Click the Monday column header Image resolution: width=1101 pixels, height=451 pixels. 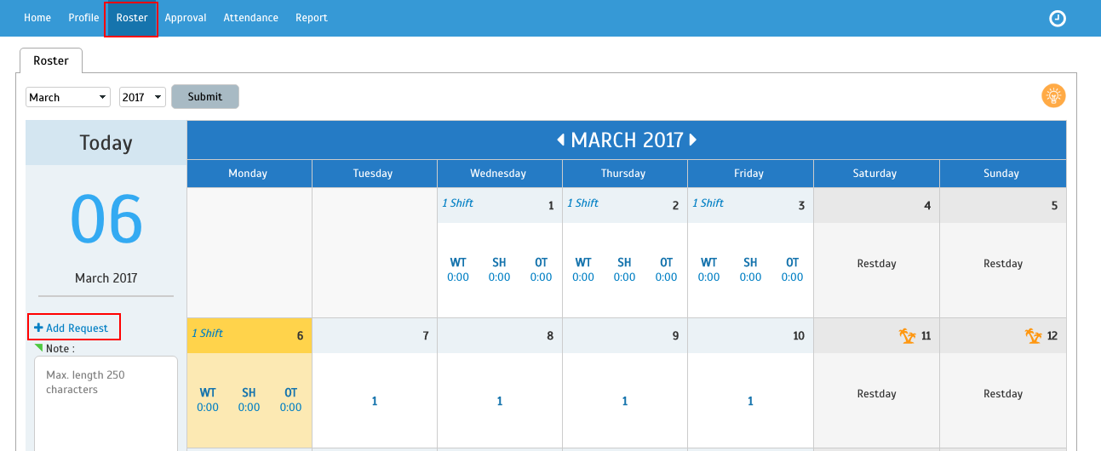[x=249, y=174]
